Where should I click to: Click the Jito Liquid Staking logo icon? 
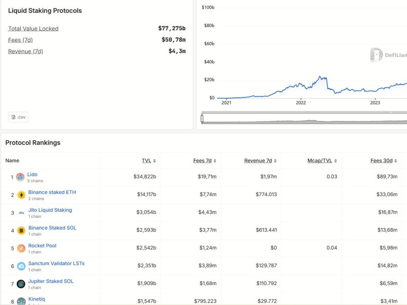coord(21,213)
